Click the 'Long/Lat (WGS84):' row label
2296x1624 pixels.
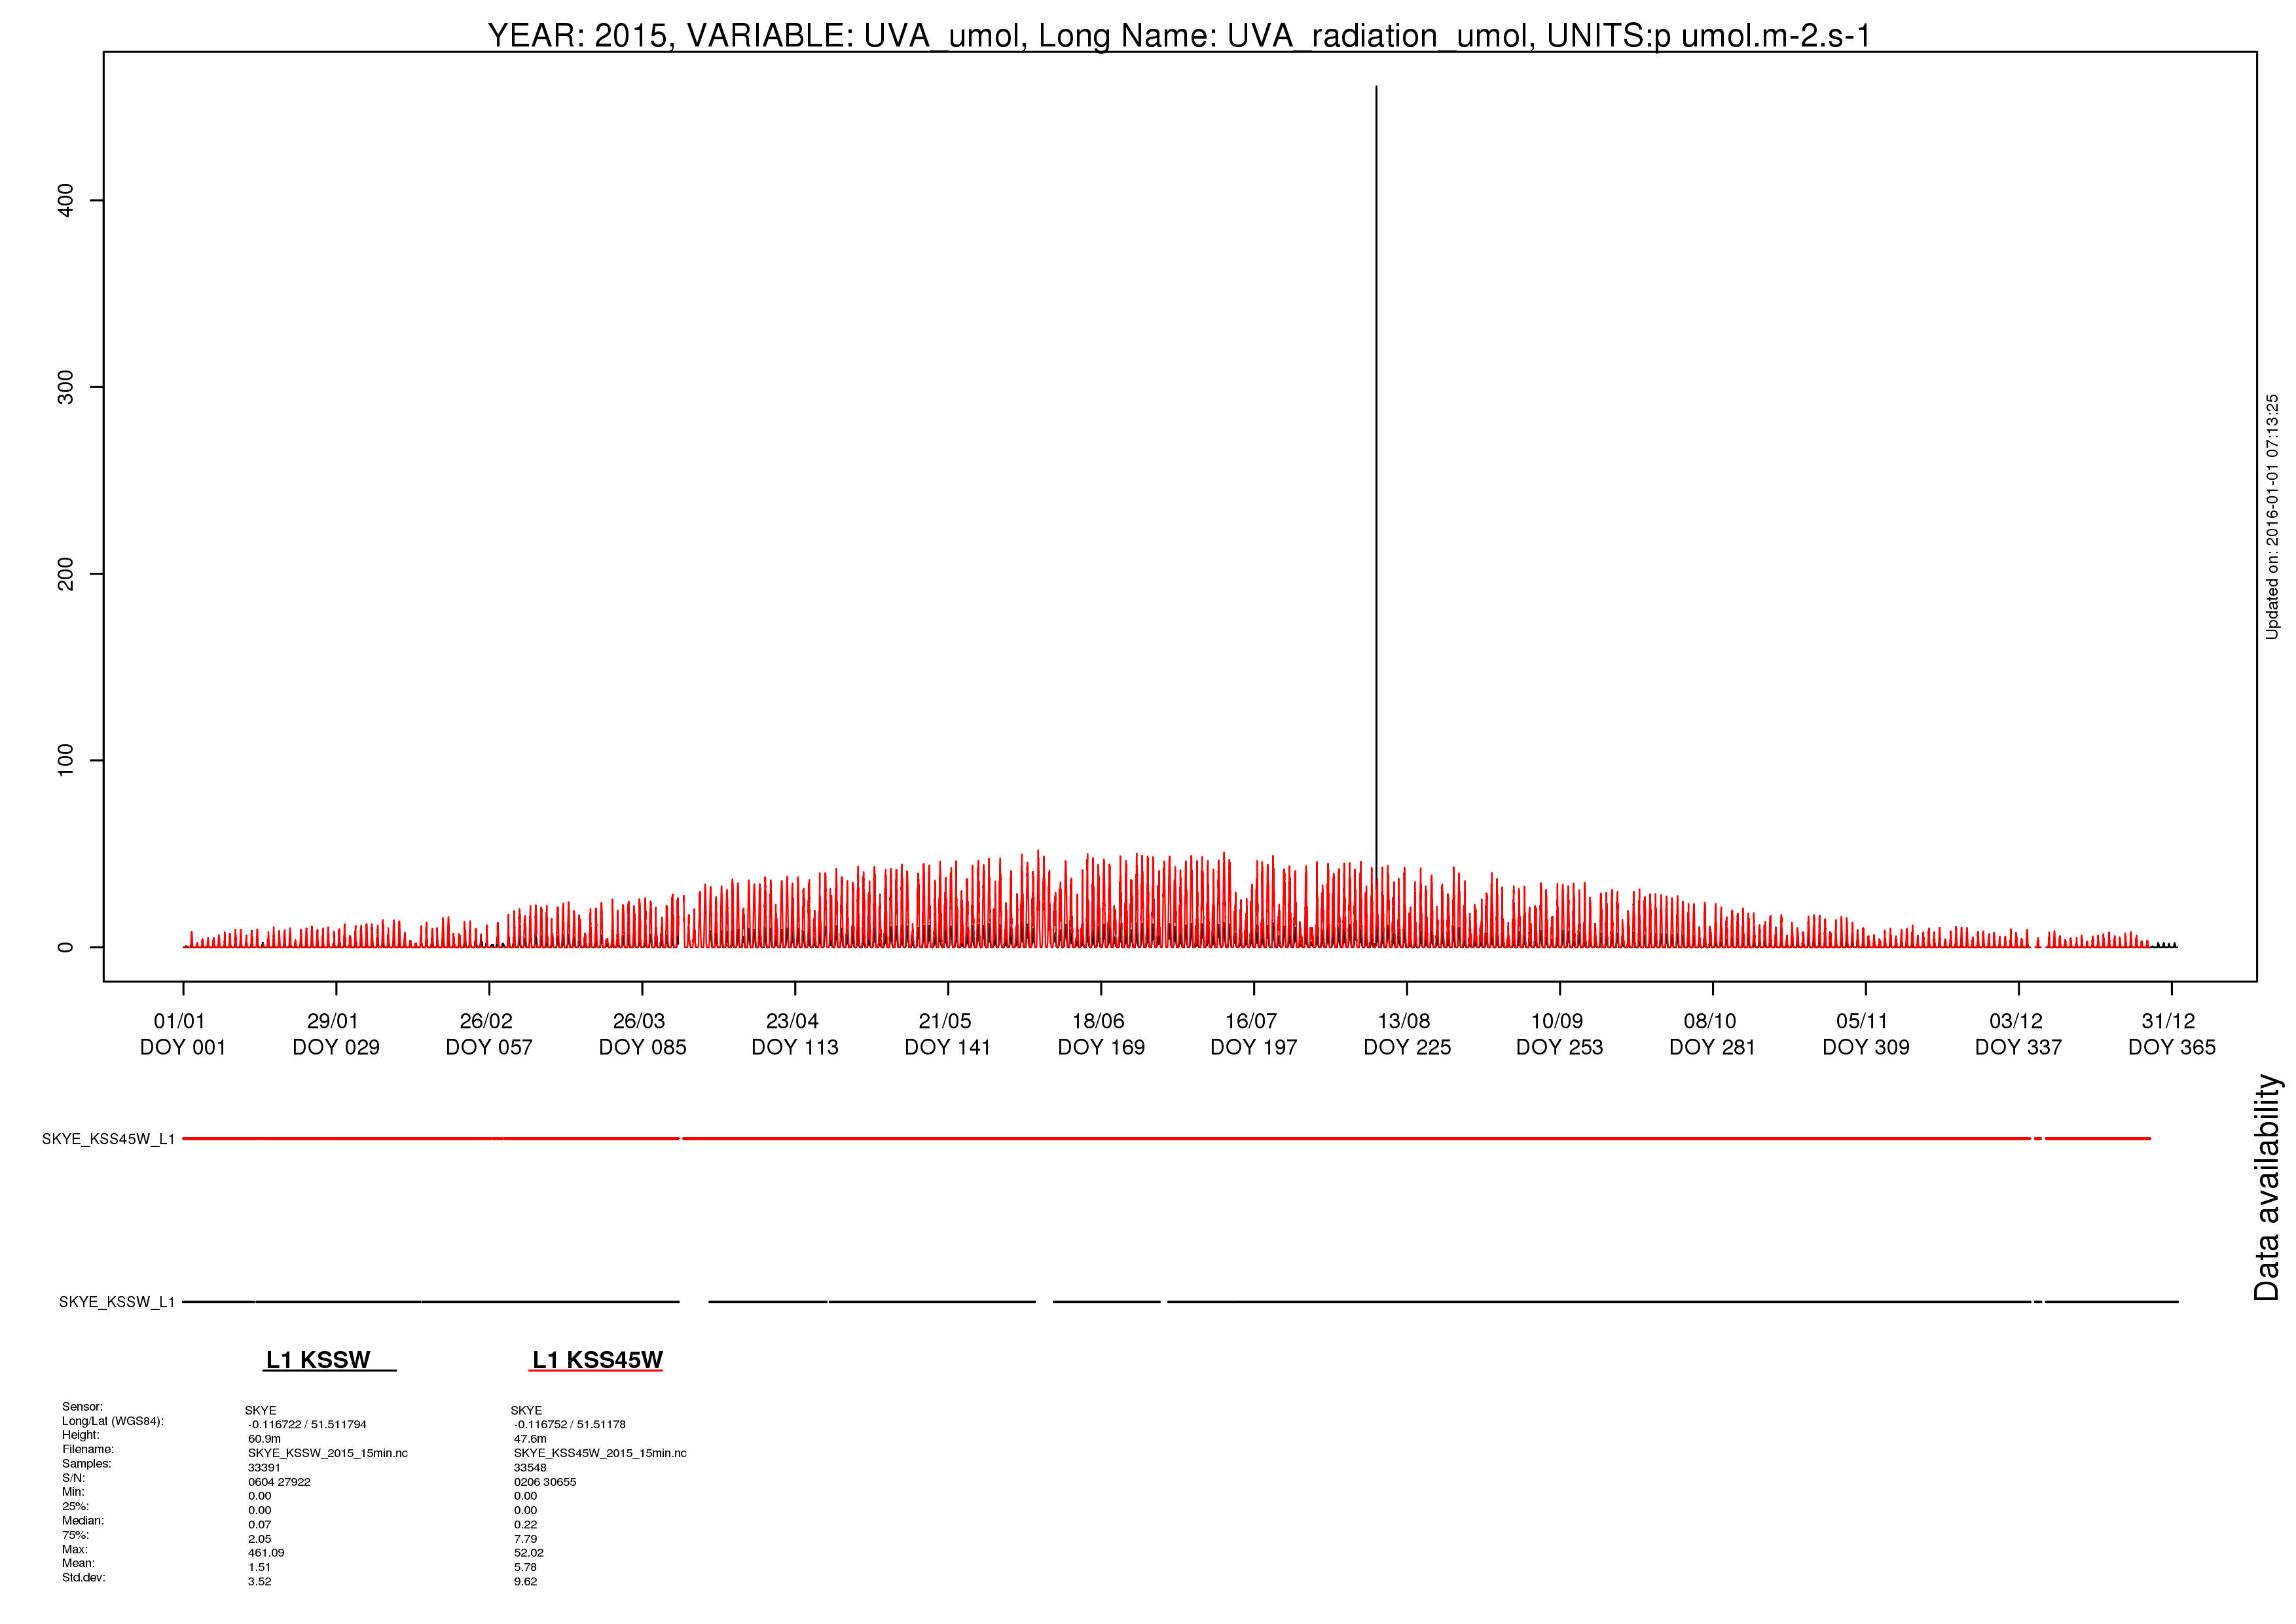[113, 1421]
